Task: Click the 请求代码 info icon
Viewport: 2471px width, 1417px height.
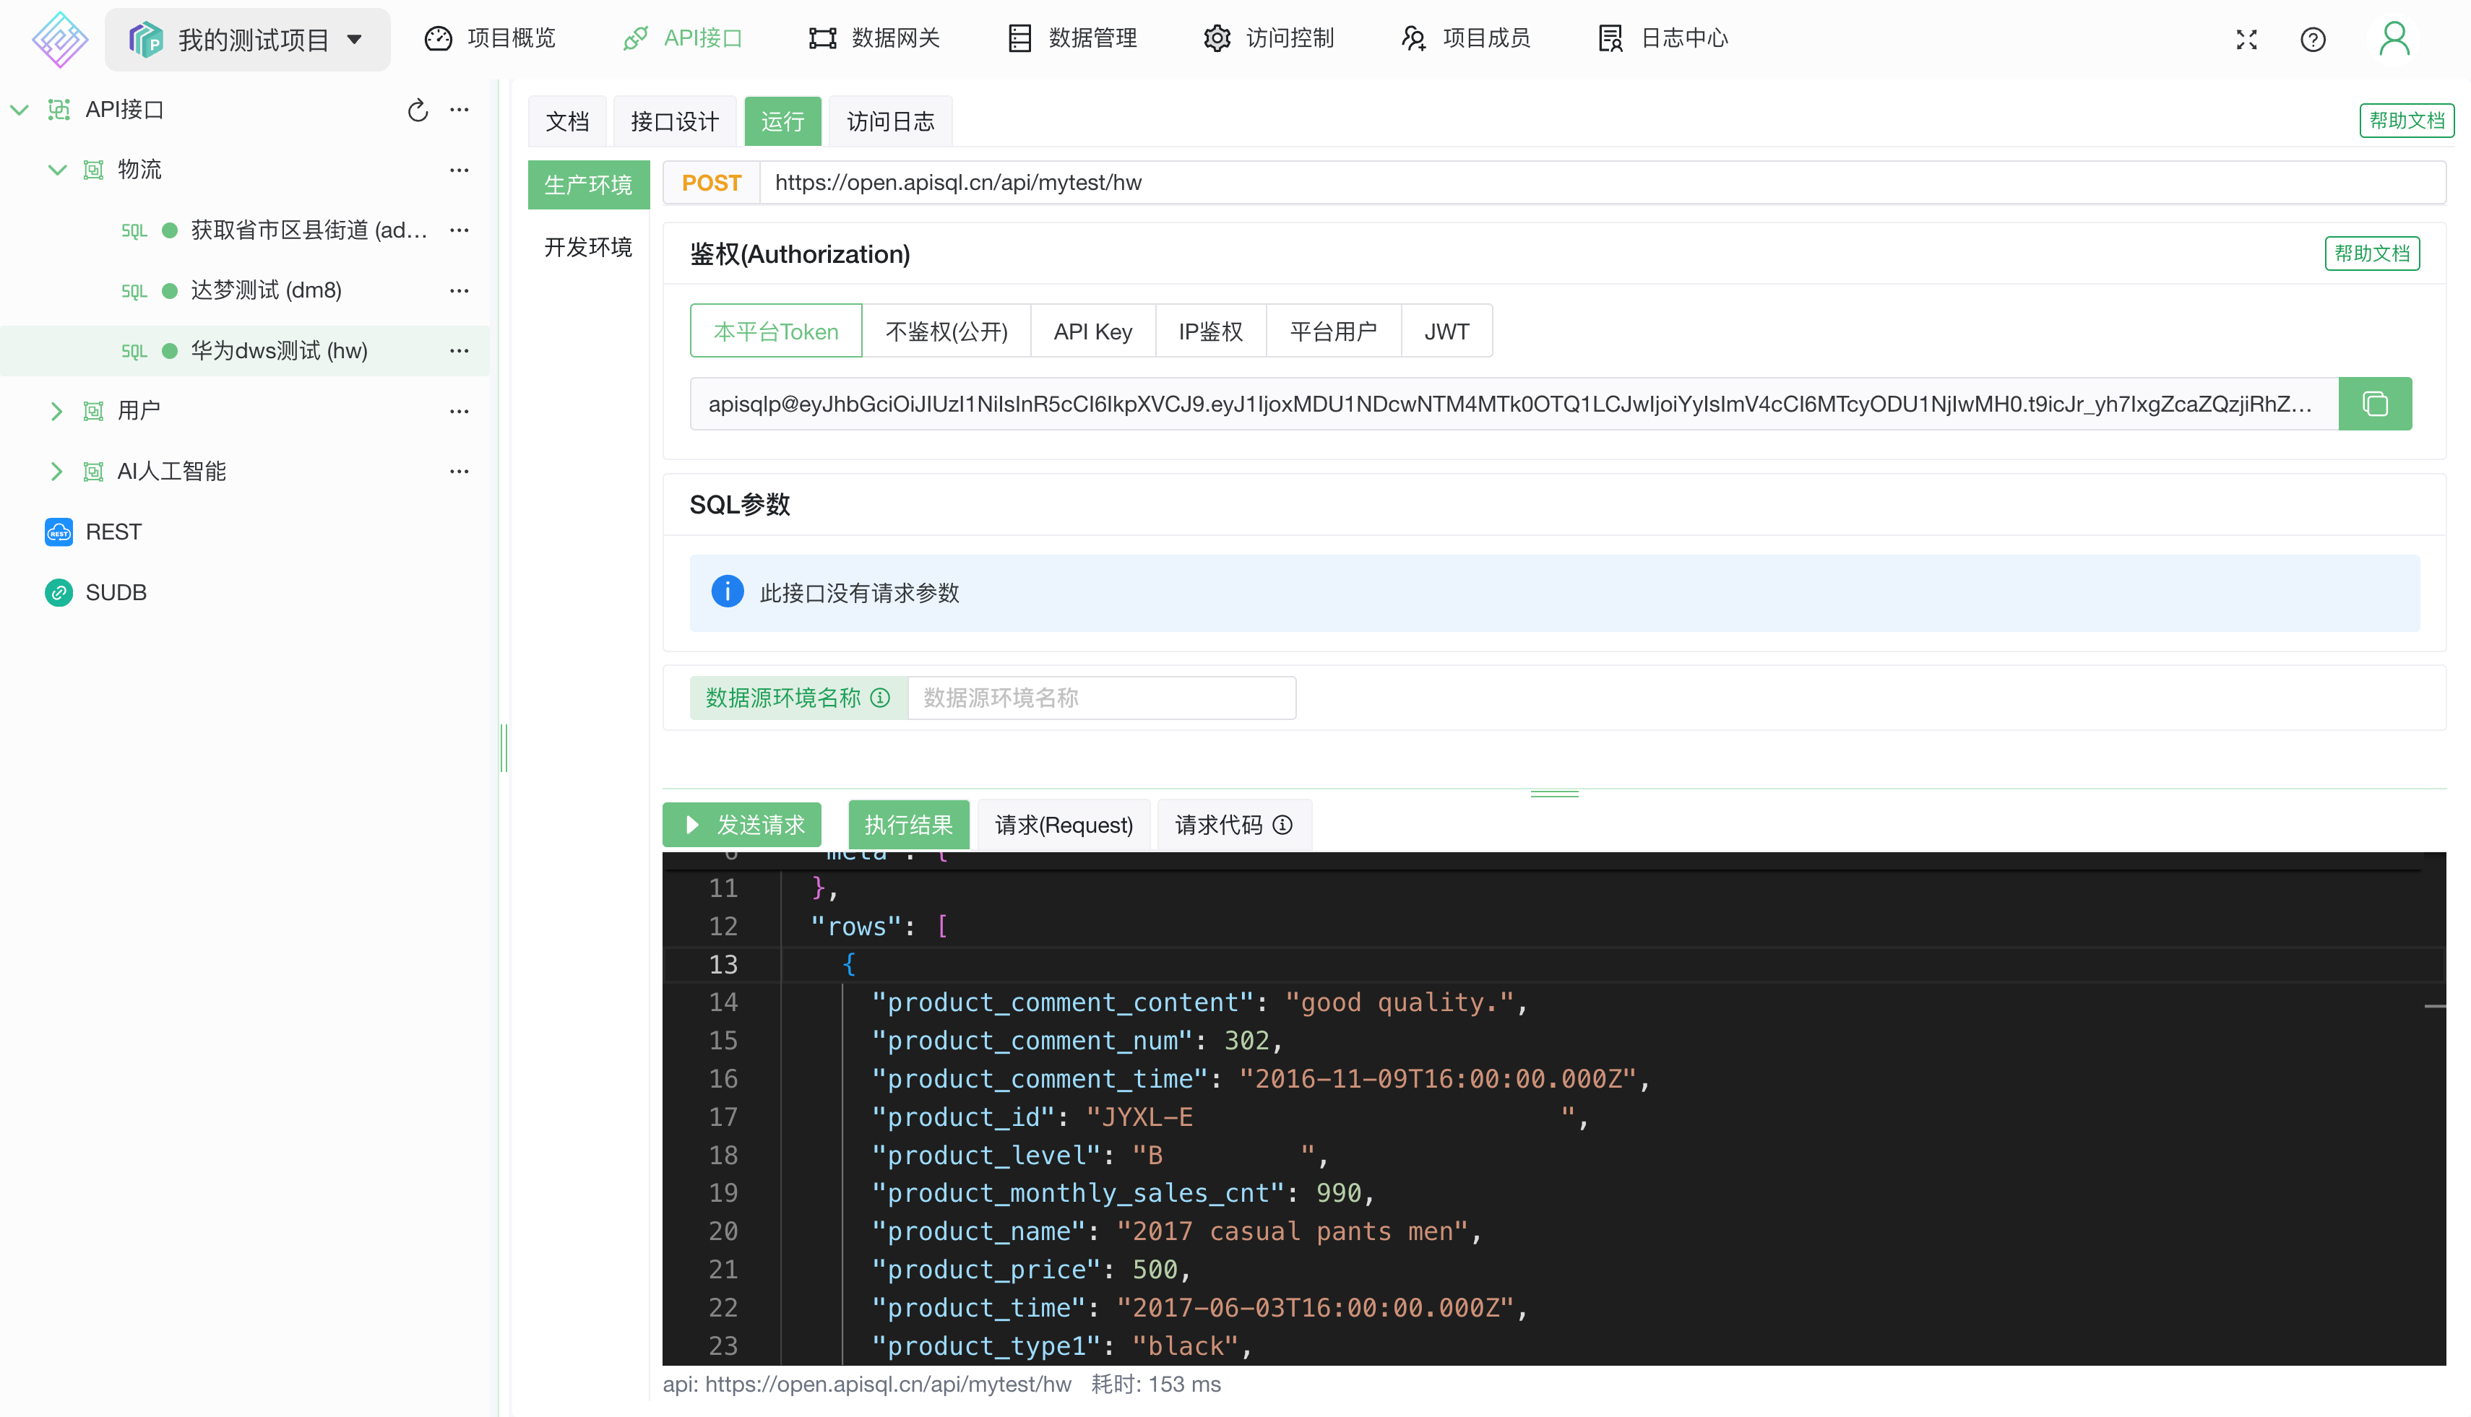Action: click(1282, 825)
